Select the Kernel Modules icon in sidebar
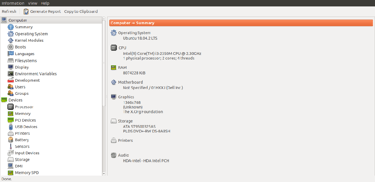The height and width of the screenshot is (182, 375). pyautogui.click(x=11, y=41)
